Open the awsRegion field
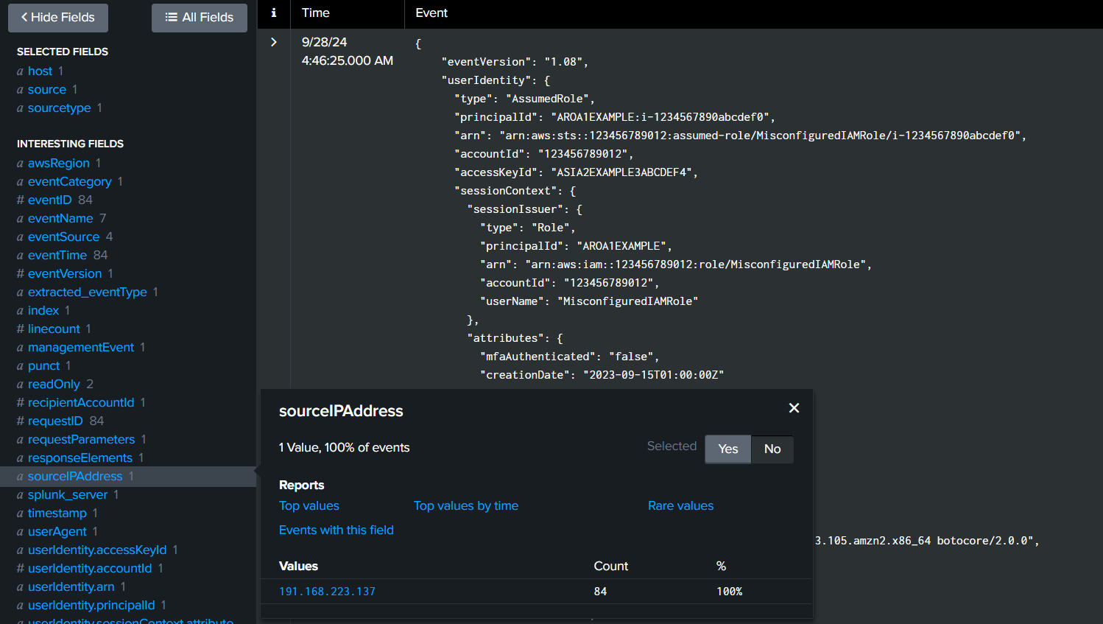The width and height of the screenshot is (1103, 624). click(x=59, y=163)
